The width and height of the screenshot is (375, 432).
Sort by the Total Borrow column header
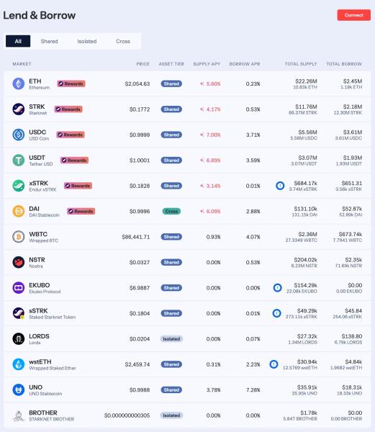click(344, 64)
